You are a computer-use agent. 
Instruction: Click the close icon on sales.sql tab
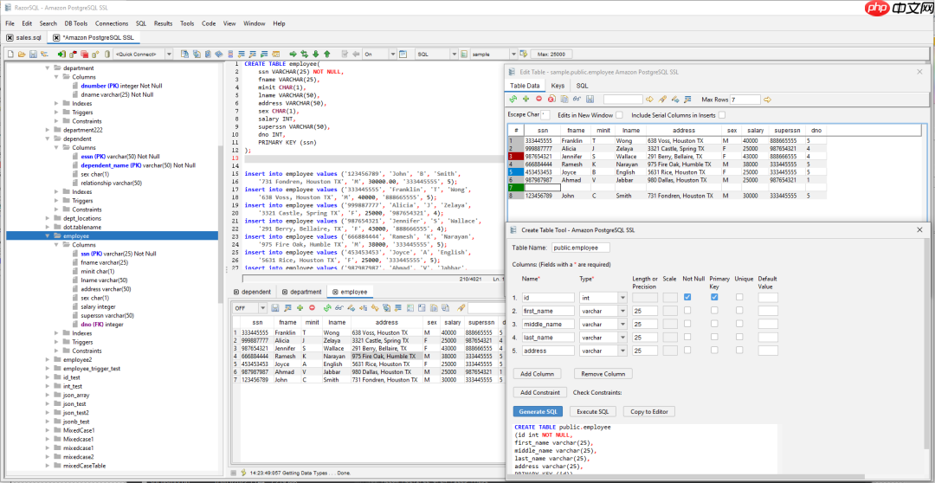[x=10, y=37]
